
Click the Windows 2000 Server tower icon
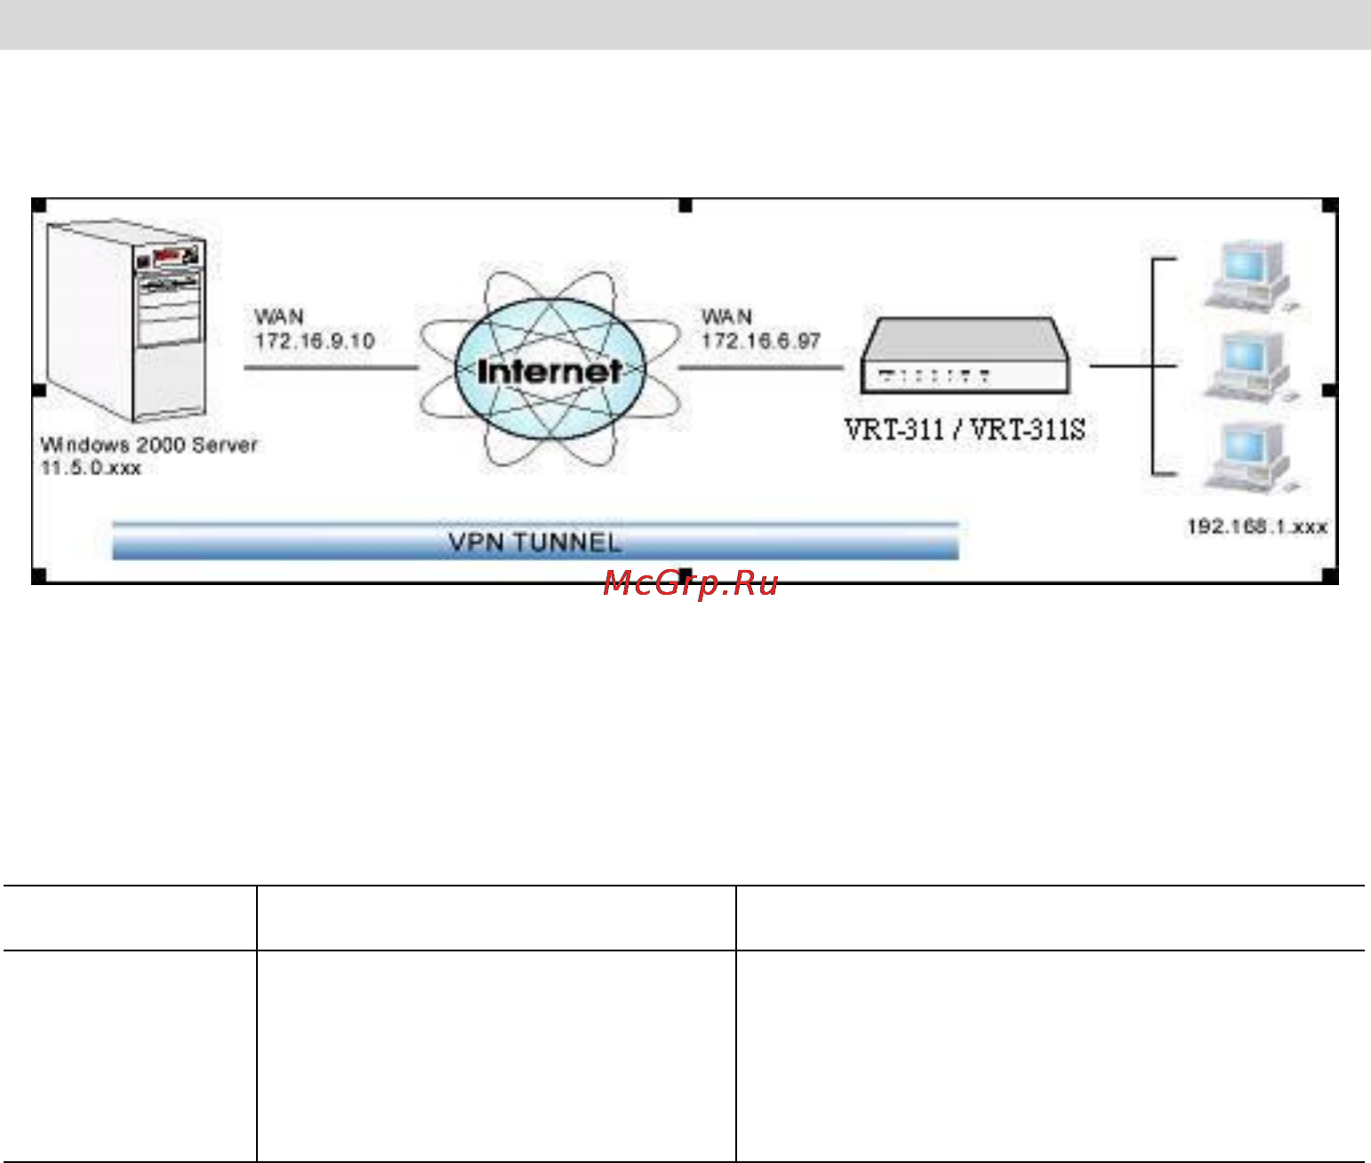126,322
